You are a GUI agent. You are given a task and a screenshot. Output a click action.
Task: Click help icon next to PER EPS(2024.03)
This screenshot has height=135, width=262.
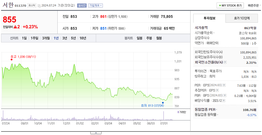pyautogui.click(x=224, y=85)
